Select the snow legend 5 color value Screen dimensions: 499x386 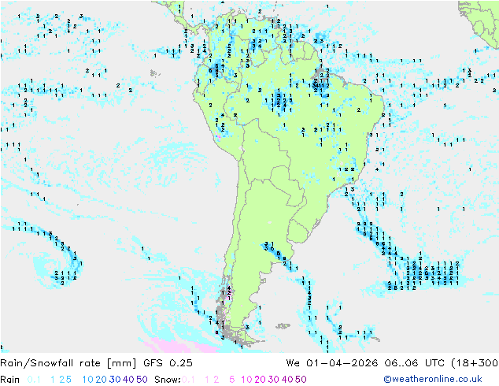tap(231, 380)
